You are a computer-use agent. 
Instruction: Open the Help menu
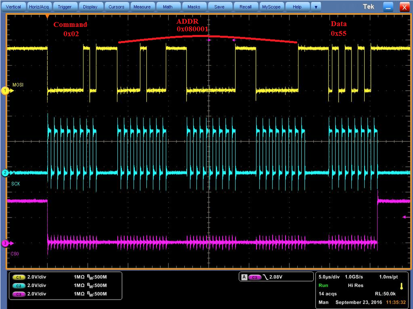pos(297,7)
